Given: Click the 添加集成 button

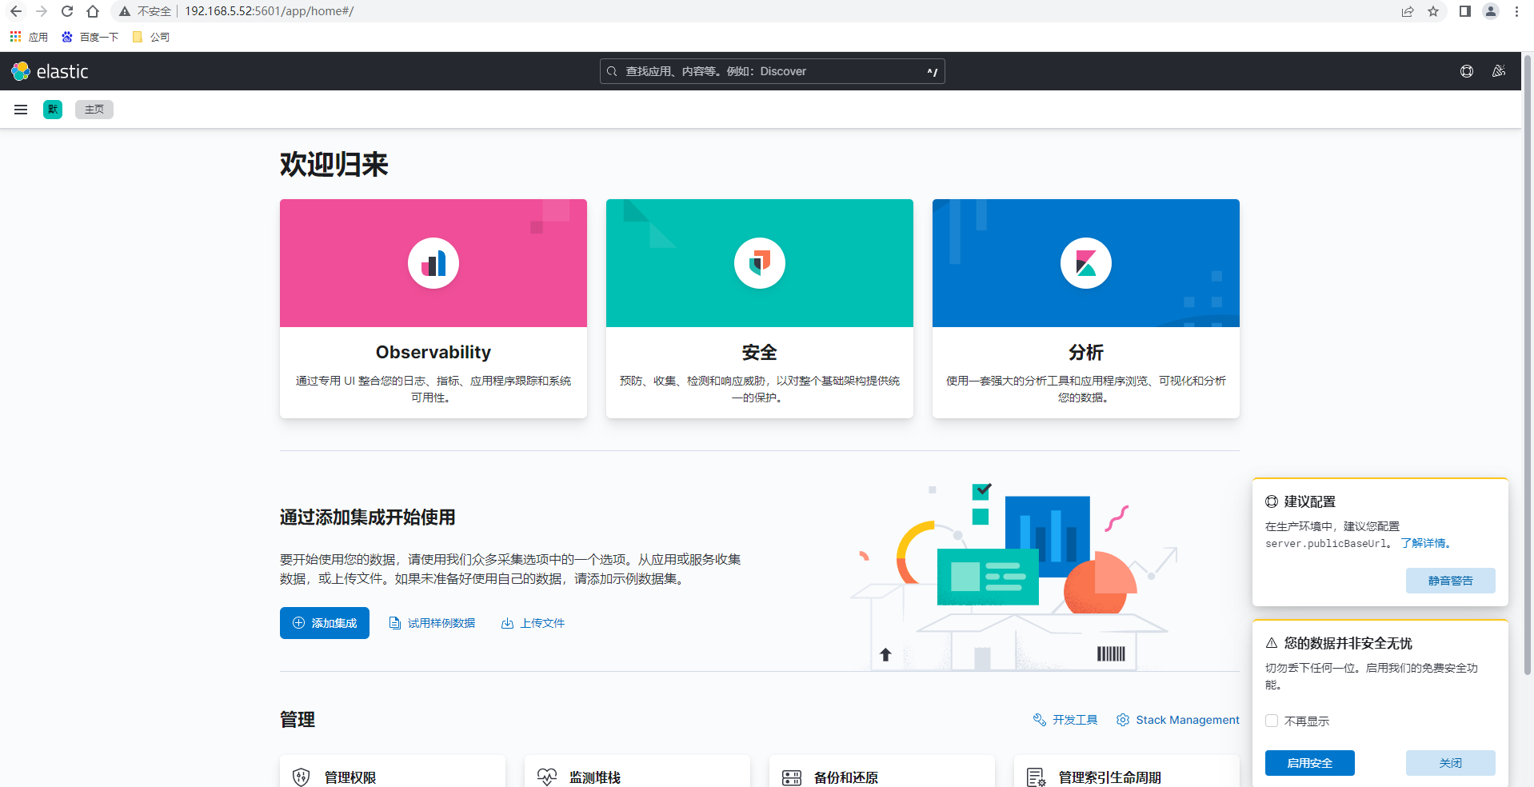Looking at the screenshot, I should pyautogui.click(x=325, y=623).
